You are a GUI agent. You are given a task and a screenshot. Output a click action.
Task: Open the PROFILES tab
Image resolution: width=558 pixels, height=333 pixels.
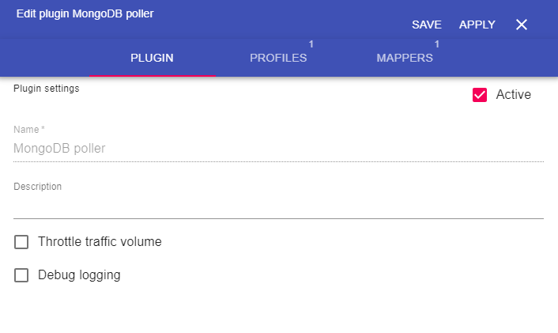coord(278,58)
